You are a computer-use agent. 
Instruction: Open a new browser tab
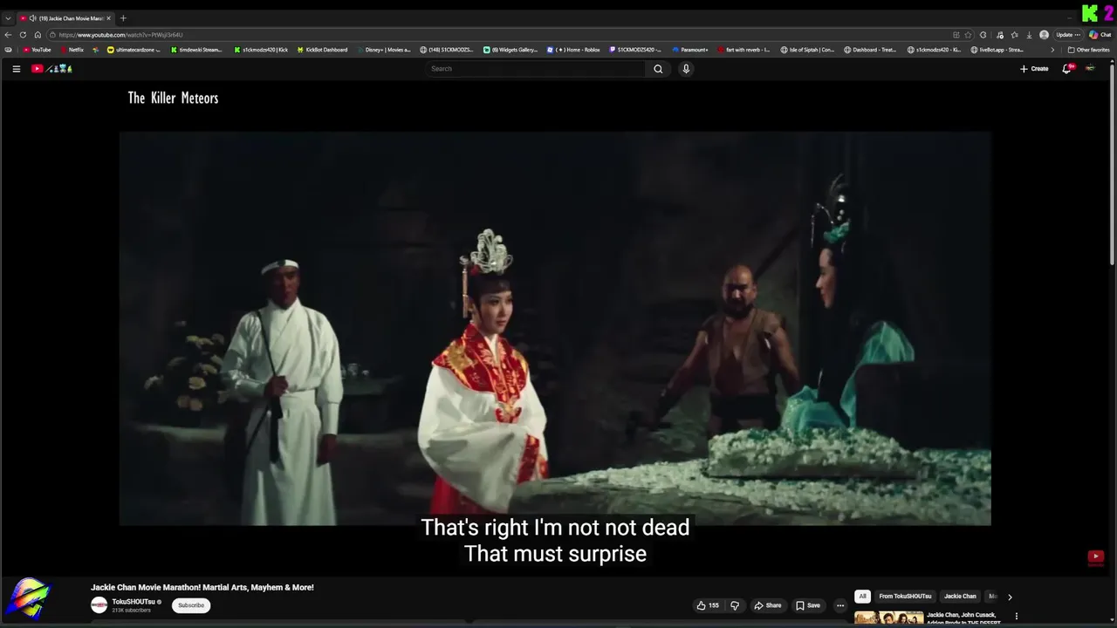[x=123, y=18]
